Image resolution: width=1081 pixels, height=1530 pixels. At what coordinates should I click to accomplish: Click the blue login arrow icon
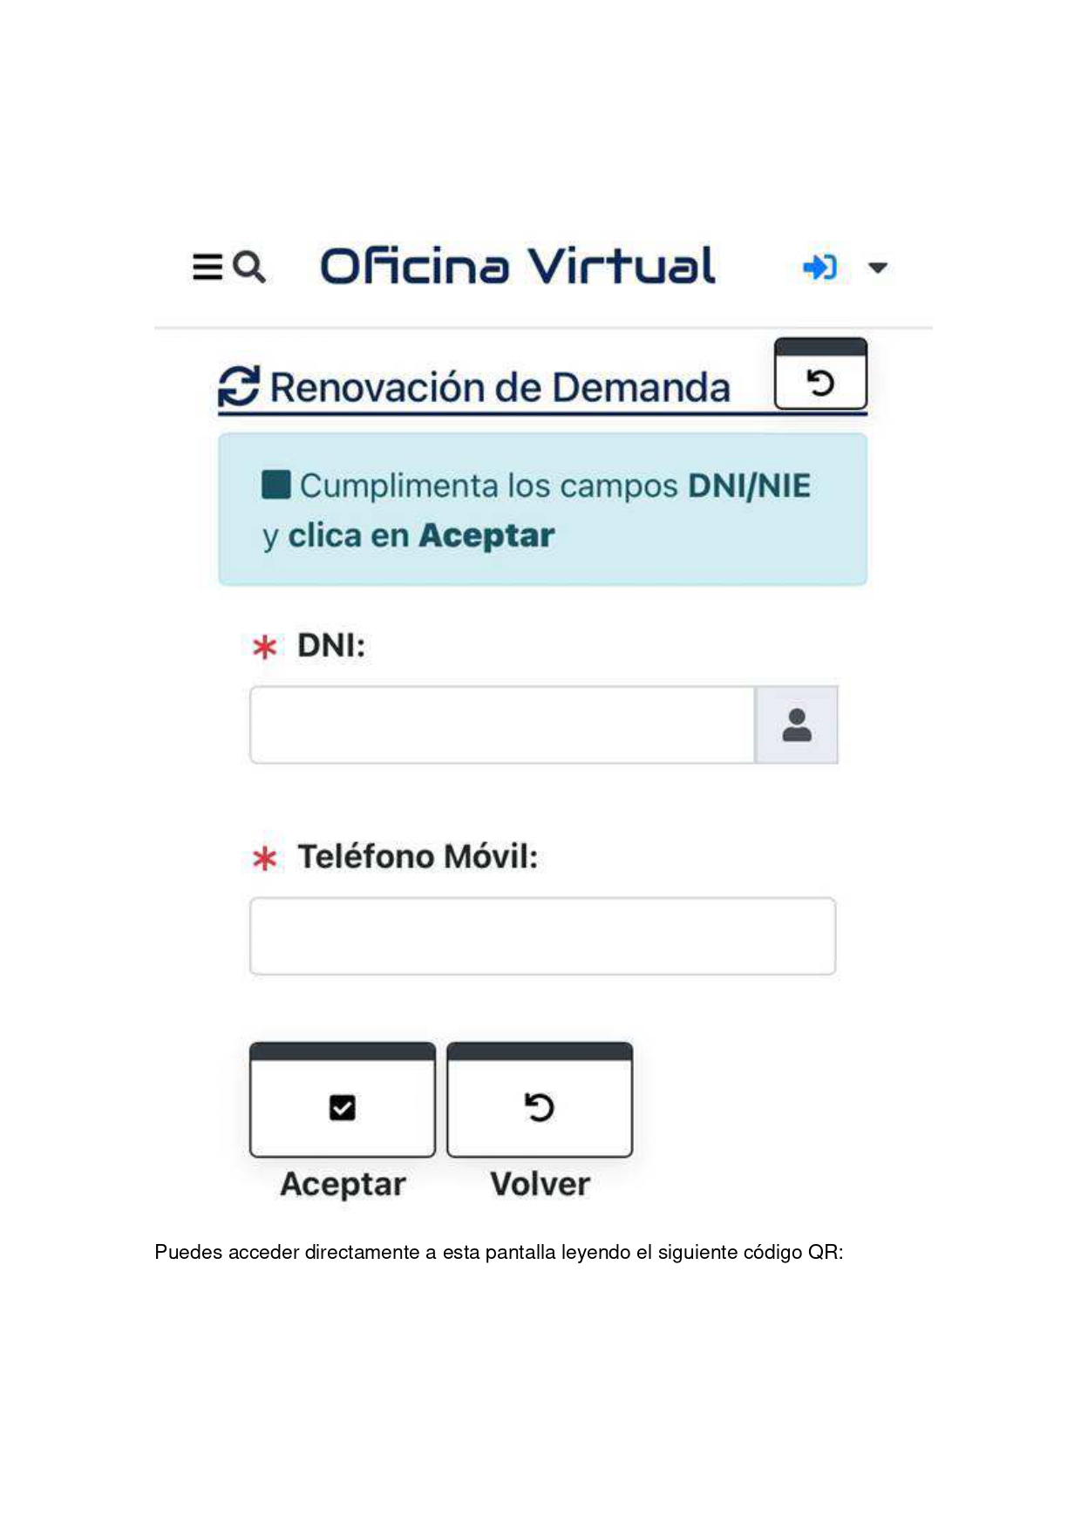click(x=819, y=267)
